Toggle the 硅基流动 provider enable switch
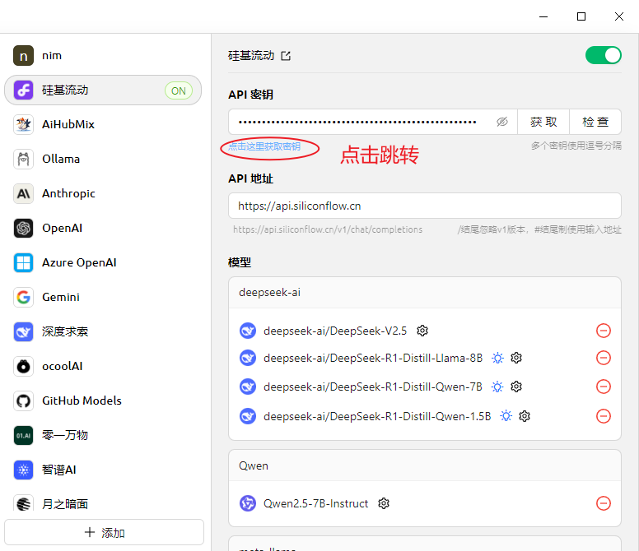Screen dimensions: 639x551 (603, 55)
